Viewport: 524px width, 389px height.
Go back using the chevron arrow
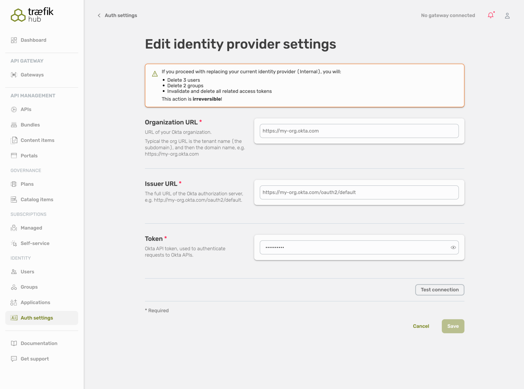(99, 15)
